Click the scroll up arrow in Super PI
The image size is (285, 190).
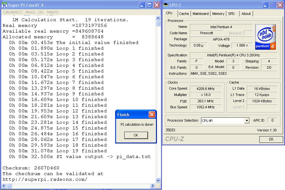(158, 18)
